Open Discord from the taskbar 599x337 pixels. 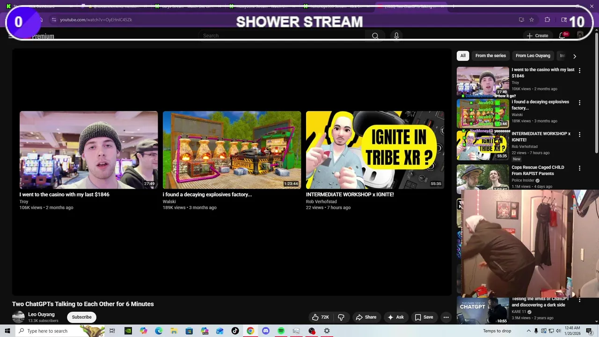pyautogui.click(x=266, y=331)
